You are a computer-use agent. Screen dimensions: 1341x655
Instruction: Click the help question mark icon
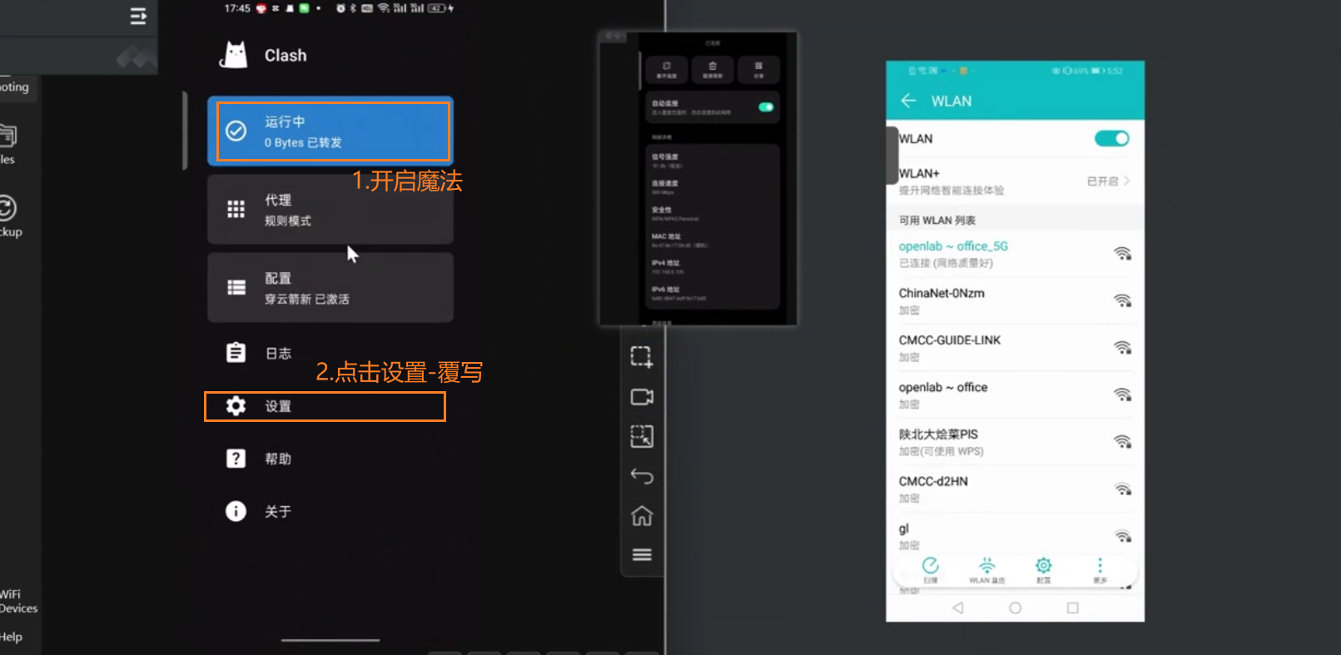click(x=236, y=459)
